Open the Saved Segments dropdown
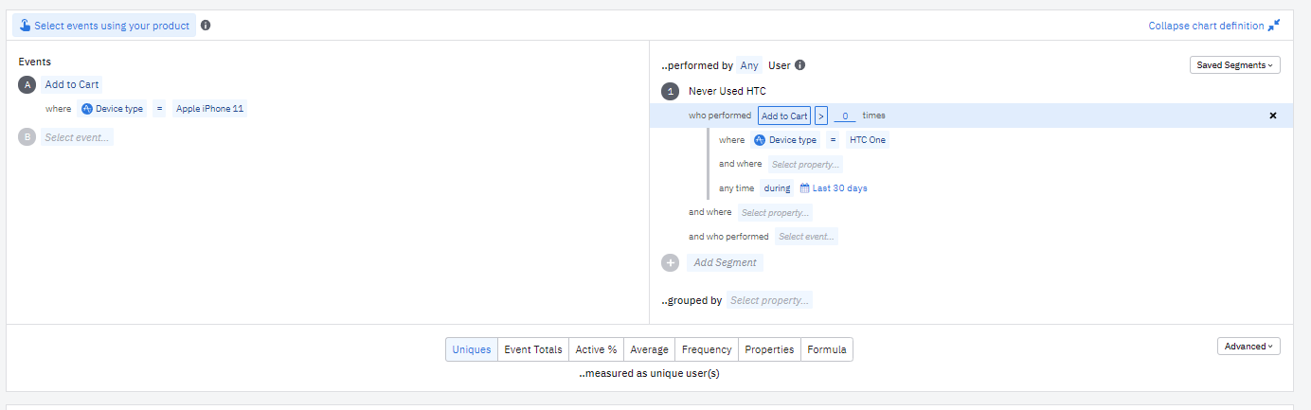Image resolution: width=1311 pixels, height=410 pixels. [1235, 65]
